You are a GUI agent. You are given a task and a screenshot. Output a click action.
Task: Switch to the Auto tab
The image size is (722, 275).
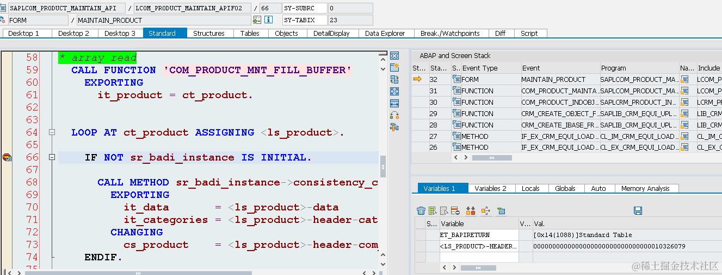pos(598,188)
